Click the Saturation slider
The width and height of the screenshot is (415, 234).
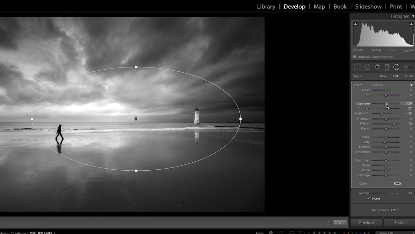pos(386,152)
